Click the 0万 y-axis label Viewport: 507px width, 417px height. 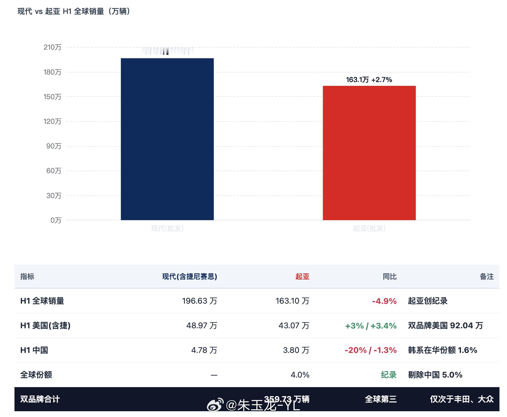(x=56, y=220)
